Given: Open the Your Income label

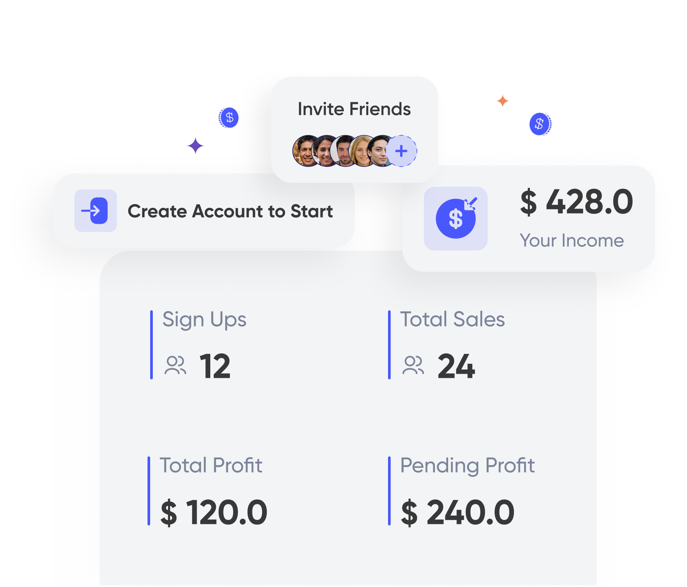Looking at the screenshot, I should pyautogui.click(x=572, y=240).
